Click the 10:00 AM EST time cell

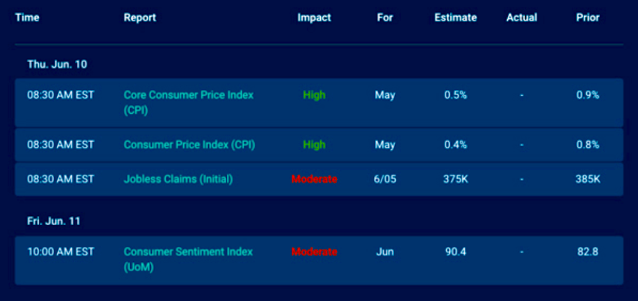pyautogui.click(x=60, y=252)
